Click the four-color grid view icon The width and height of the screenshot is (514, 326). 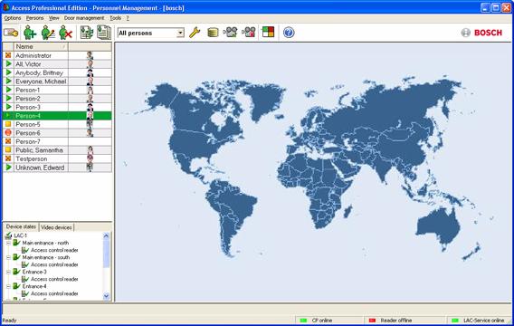click(268, 32)
